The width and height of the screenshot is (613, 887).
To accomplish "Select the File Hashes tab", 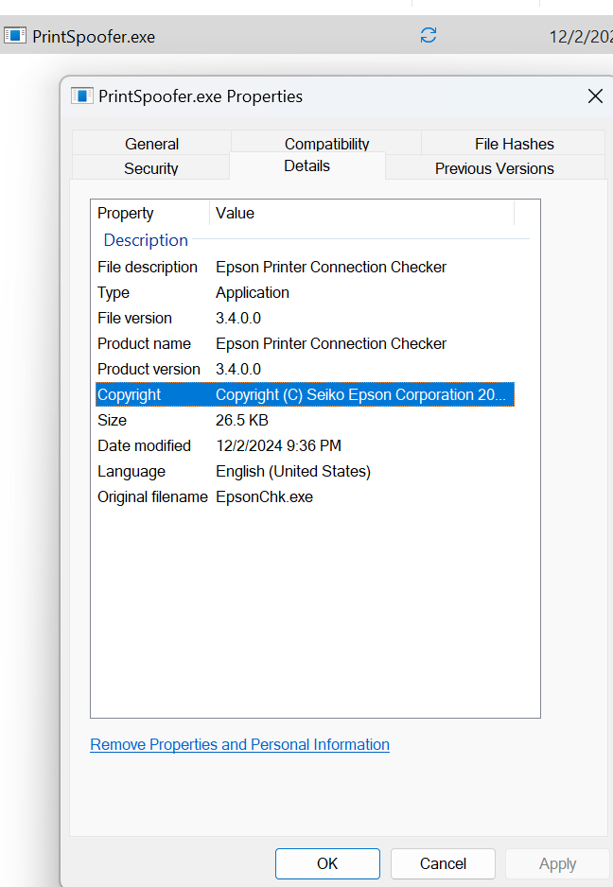I will (514, 144).
